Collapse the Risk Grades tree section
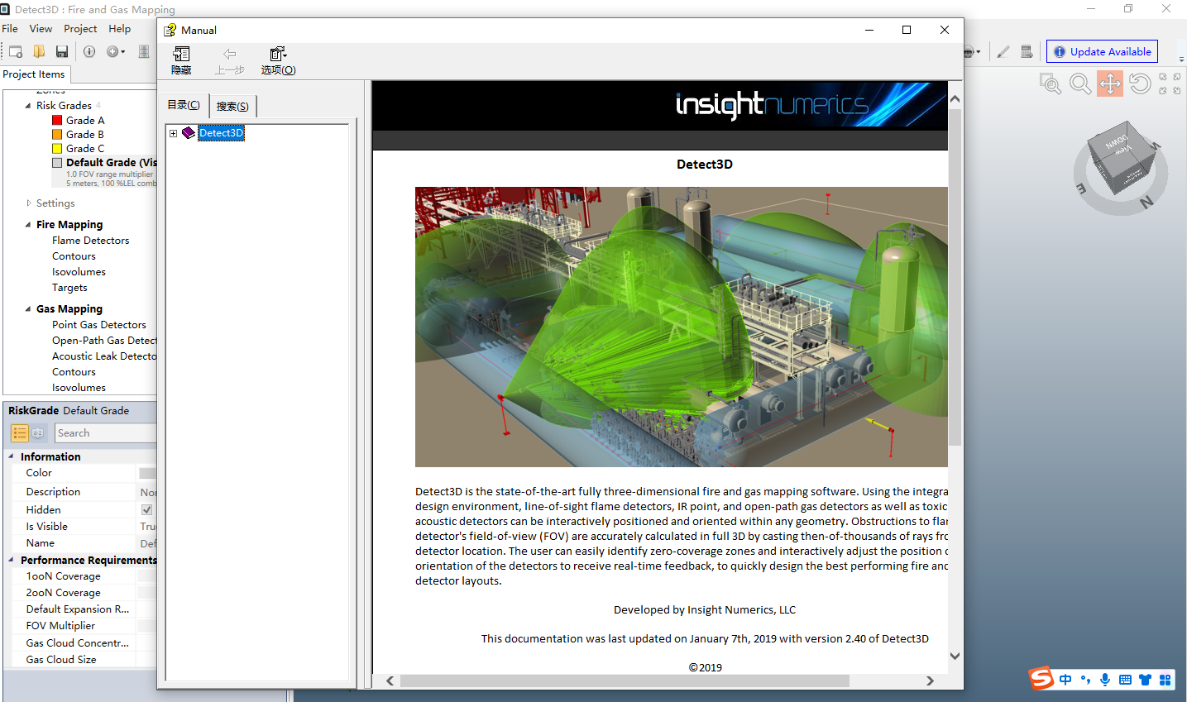The width and height of the screenshot is (1187, 702). 28,106
